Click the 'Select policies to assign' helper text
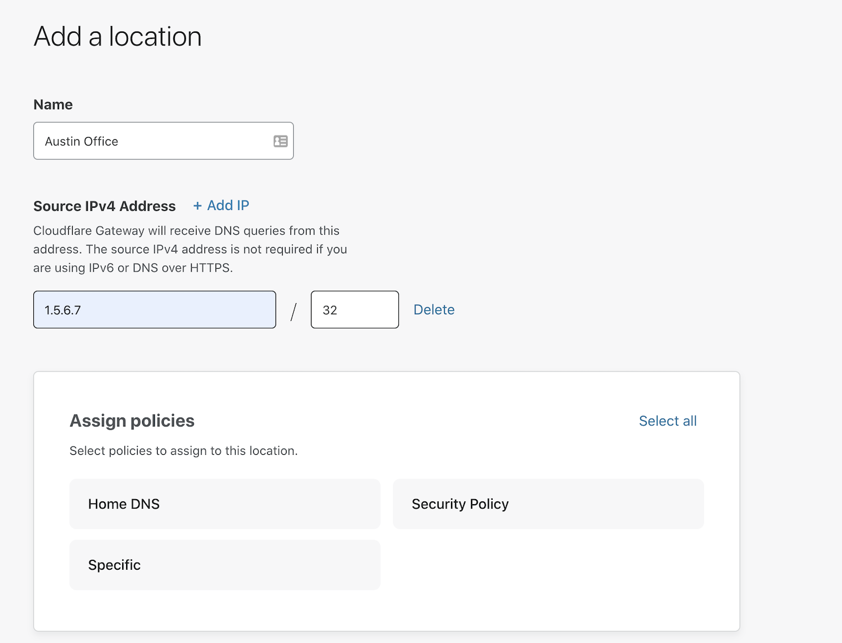 [x=183, y=451]
